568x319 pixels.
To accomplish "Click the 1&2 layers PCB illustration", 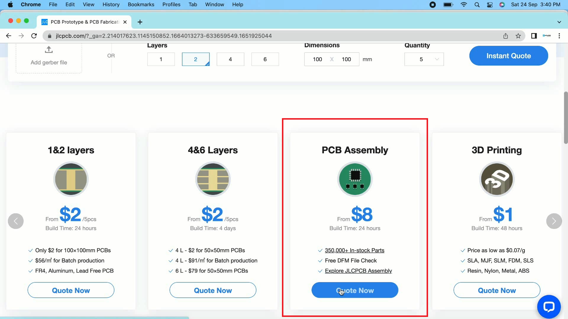I will click(x=71, y=179).
